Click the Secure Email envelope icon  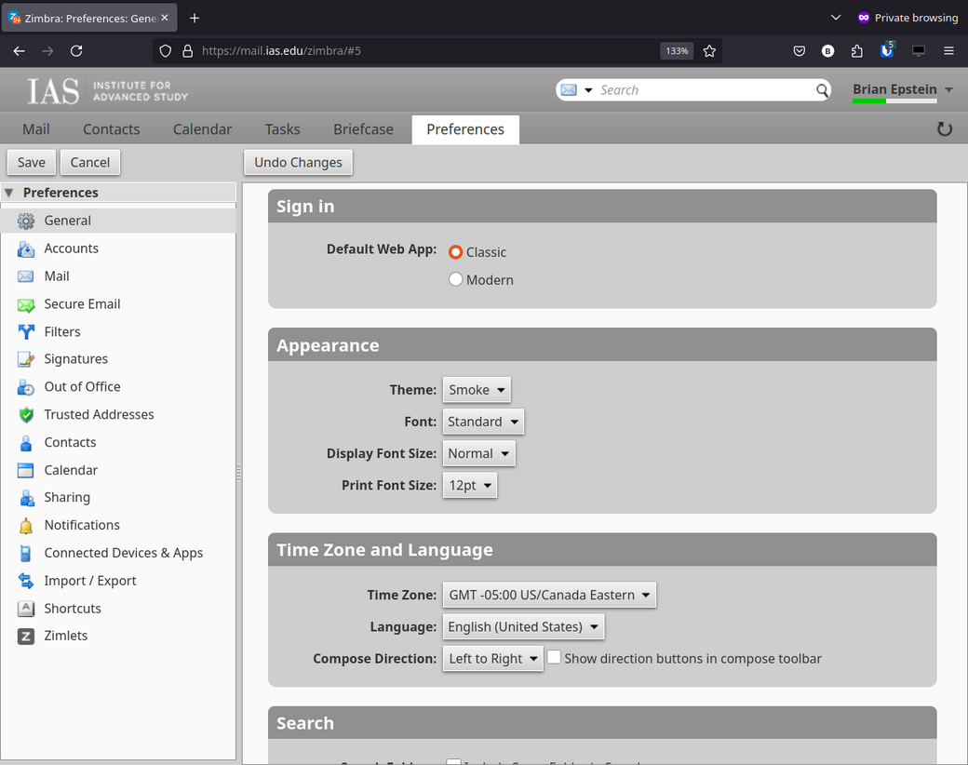(x=26, y=304)
